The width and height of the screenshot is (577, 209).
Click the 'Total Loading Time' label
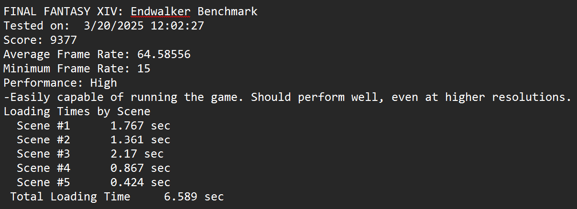[70, 197]
